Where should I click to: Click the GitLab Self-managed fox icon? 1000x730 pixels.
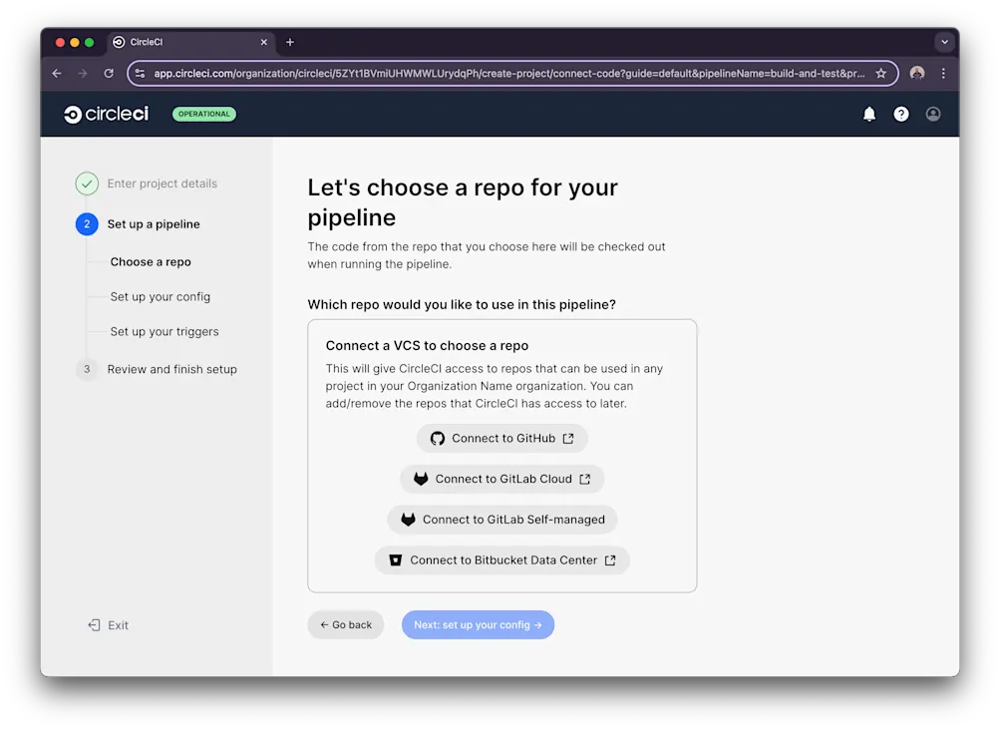click(x=408, y=520)
